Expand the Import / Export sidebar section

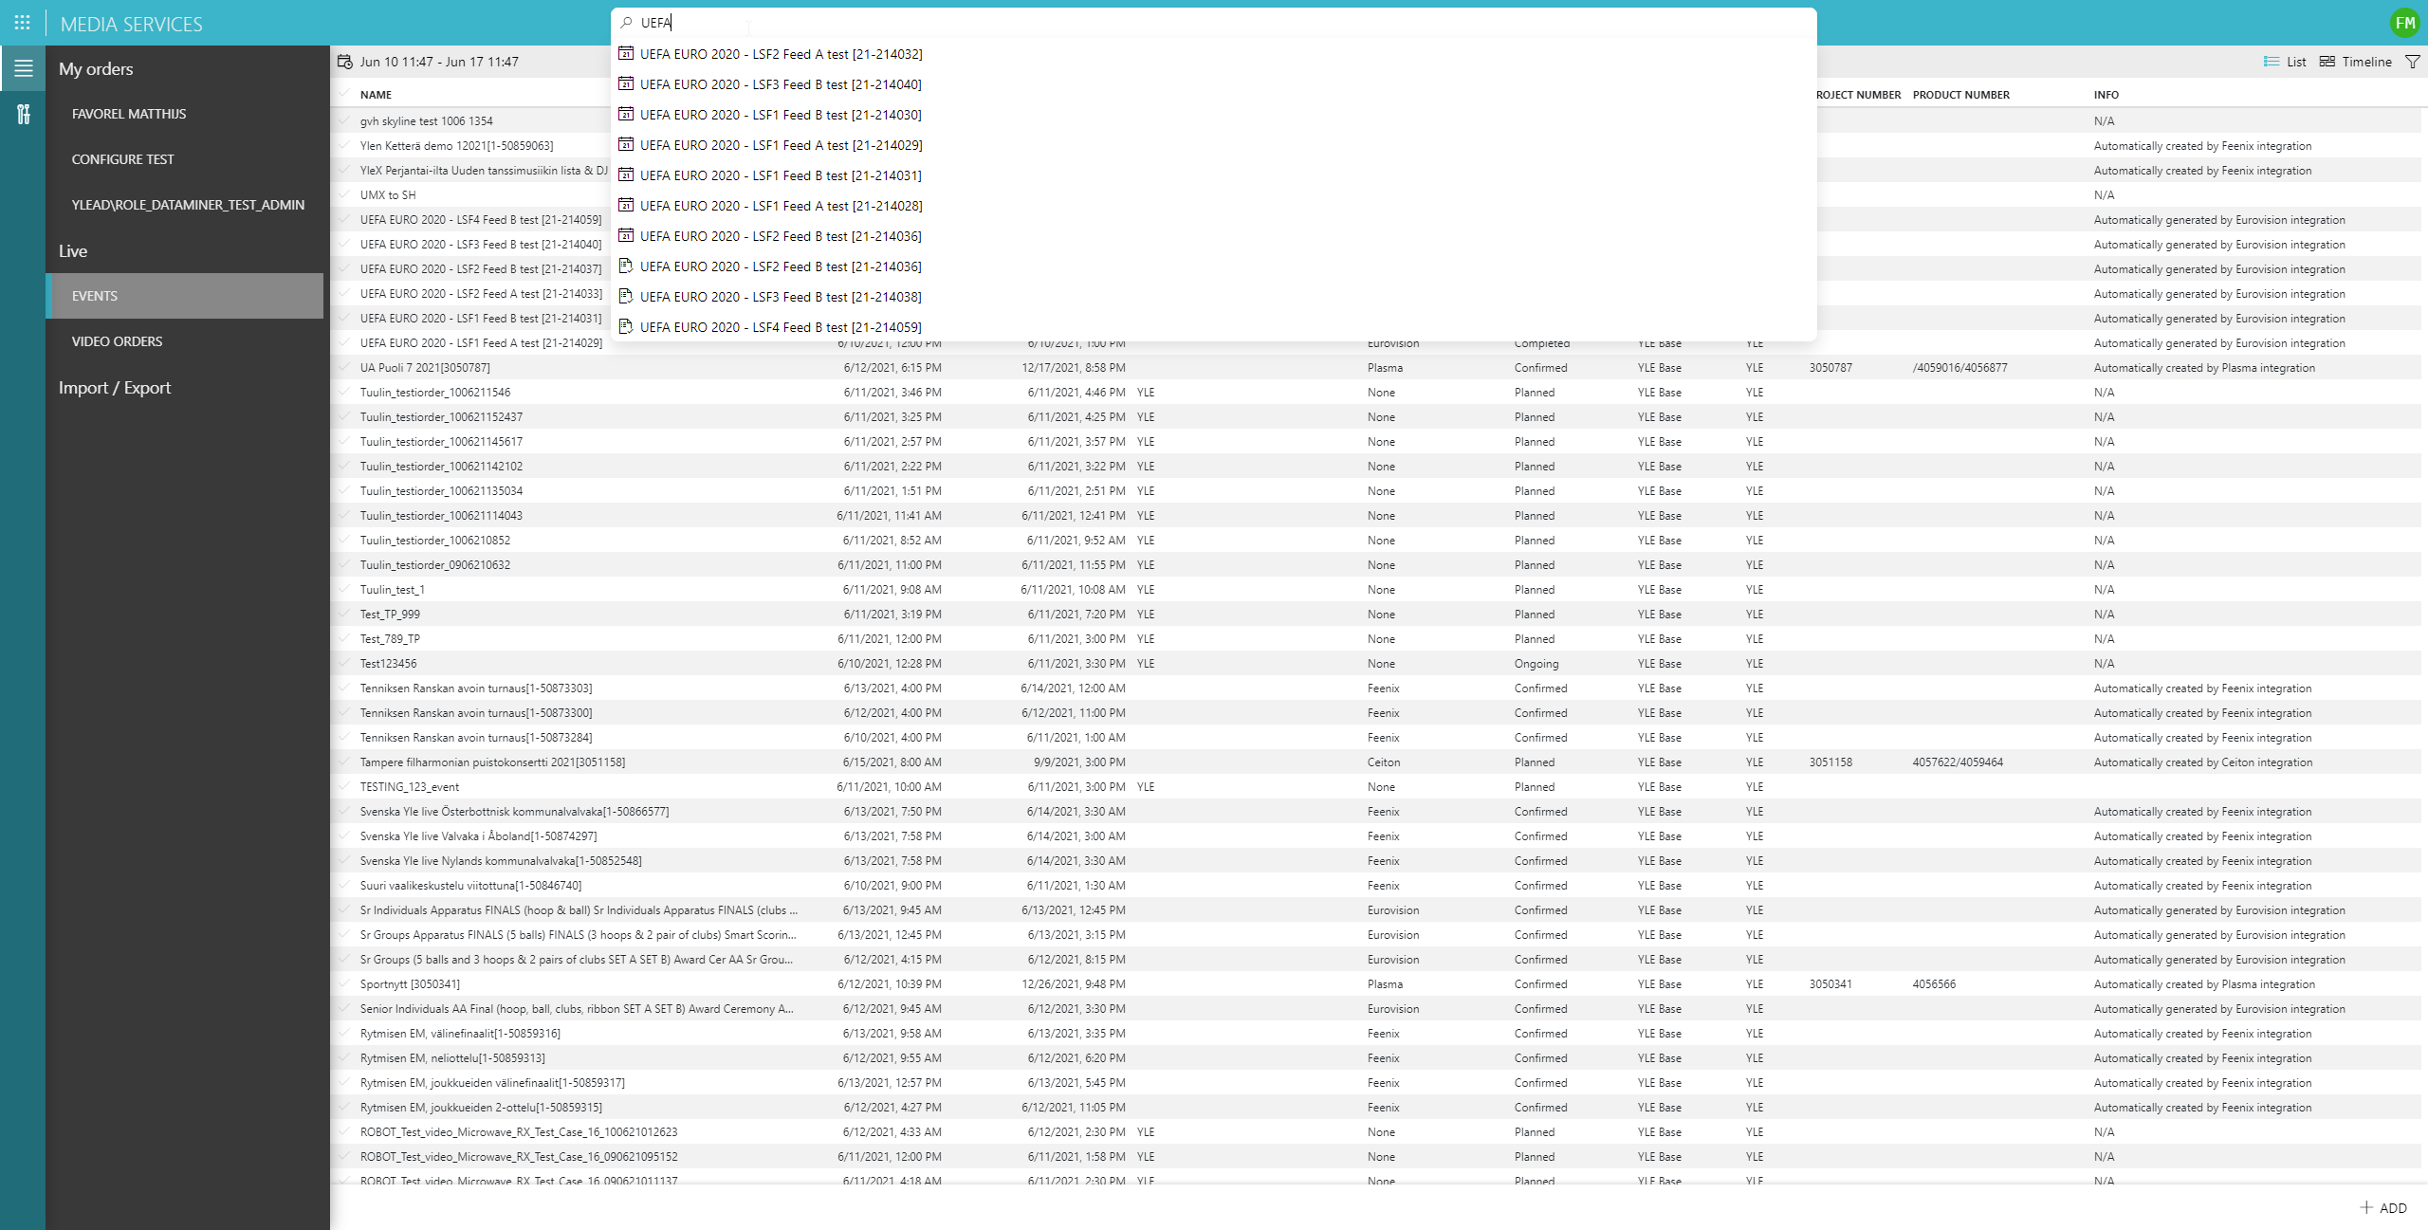pyautogui.click(x=115, y=388)
